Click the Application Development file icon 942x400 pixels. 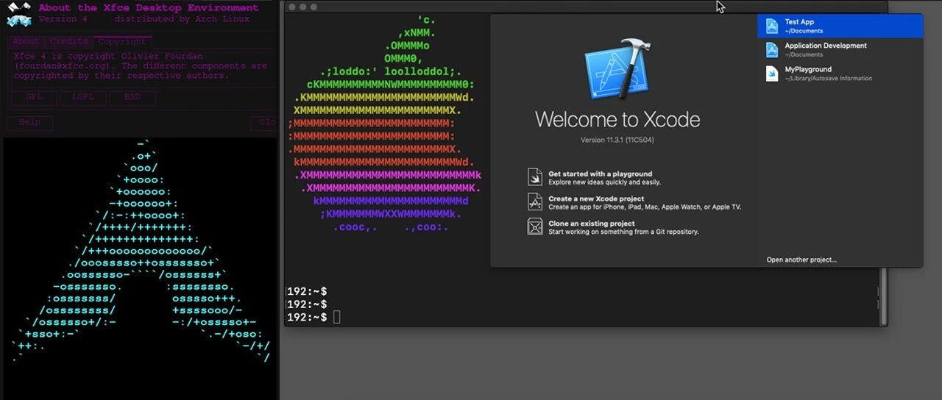pyautogui.click(x=772, y=50)
